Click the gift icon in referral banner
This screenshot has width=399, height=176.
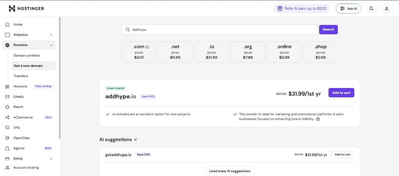(280, 9)
